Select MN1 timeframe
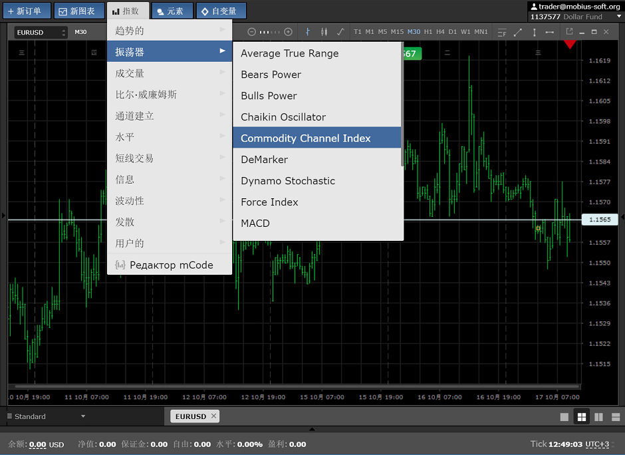Screen dimensions: 625x455 coord(481,32)
